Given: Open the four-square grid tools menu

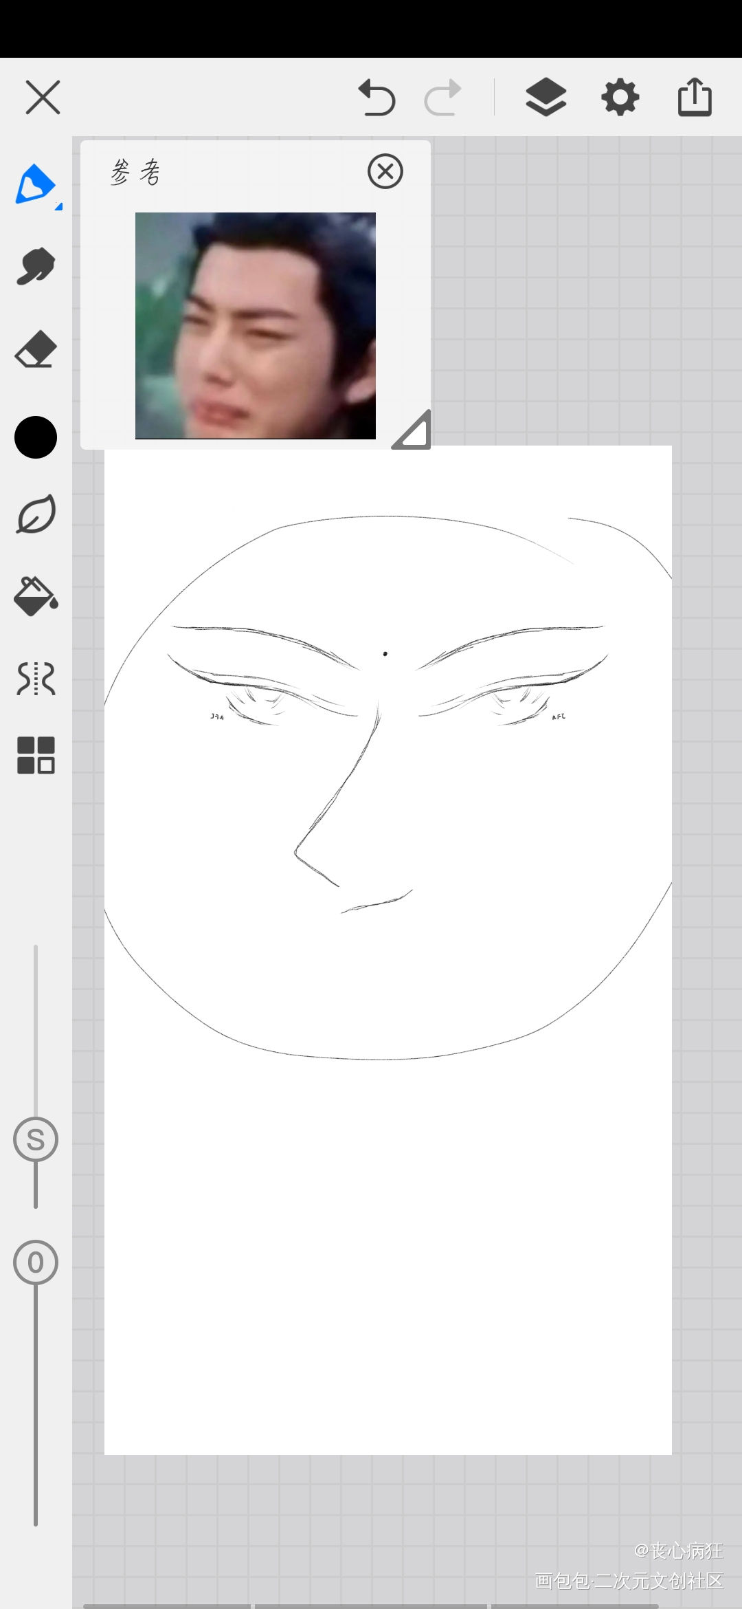Looking at the screenshot, I should tap(36, 755).
